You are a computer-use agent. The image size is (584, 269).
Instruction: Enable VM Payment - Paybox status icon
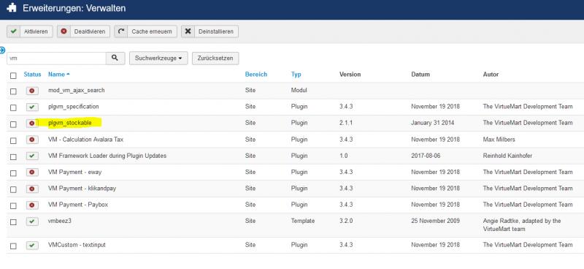[x=32, y=205]
